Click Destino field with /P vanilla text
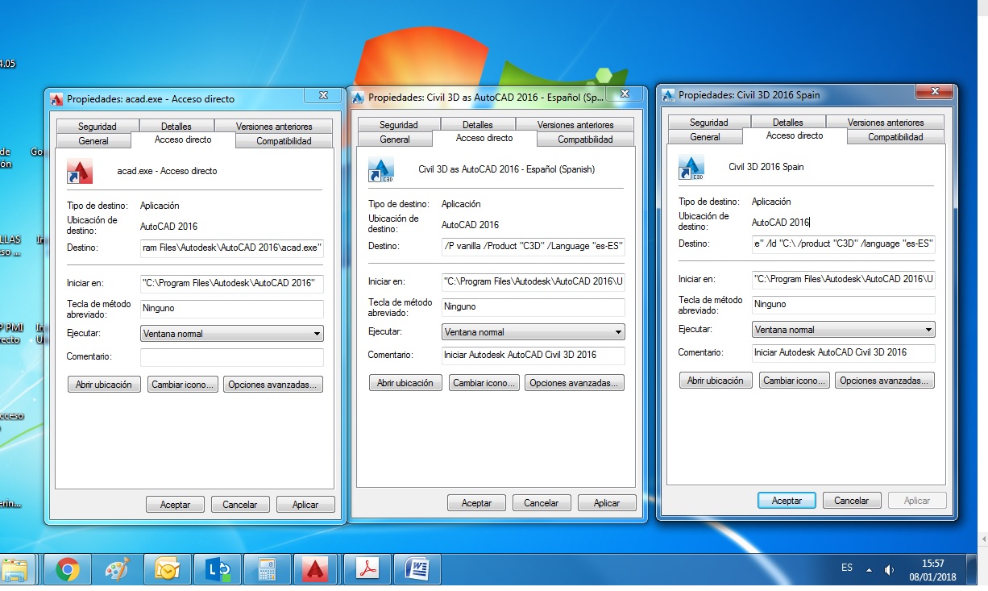 tap(533, 246)
